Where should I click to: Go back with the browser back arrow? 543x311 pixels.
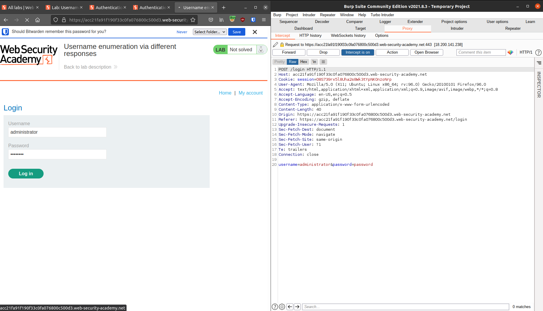[x=6, y=20]
